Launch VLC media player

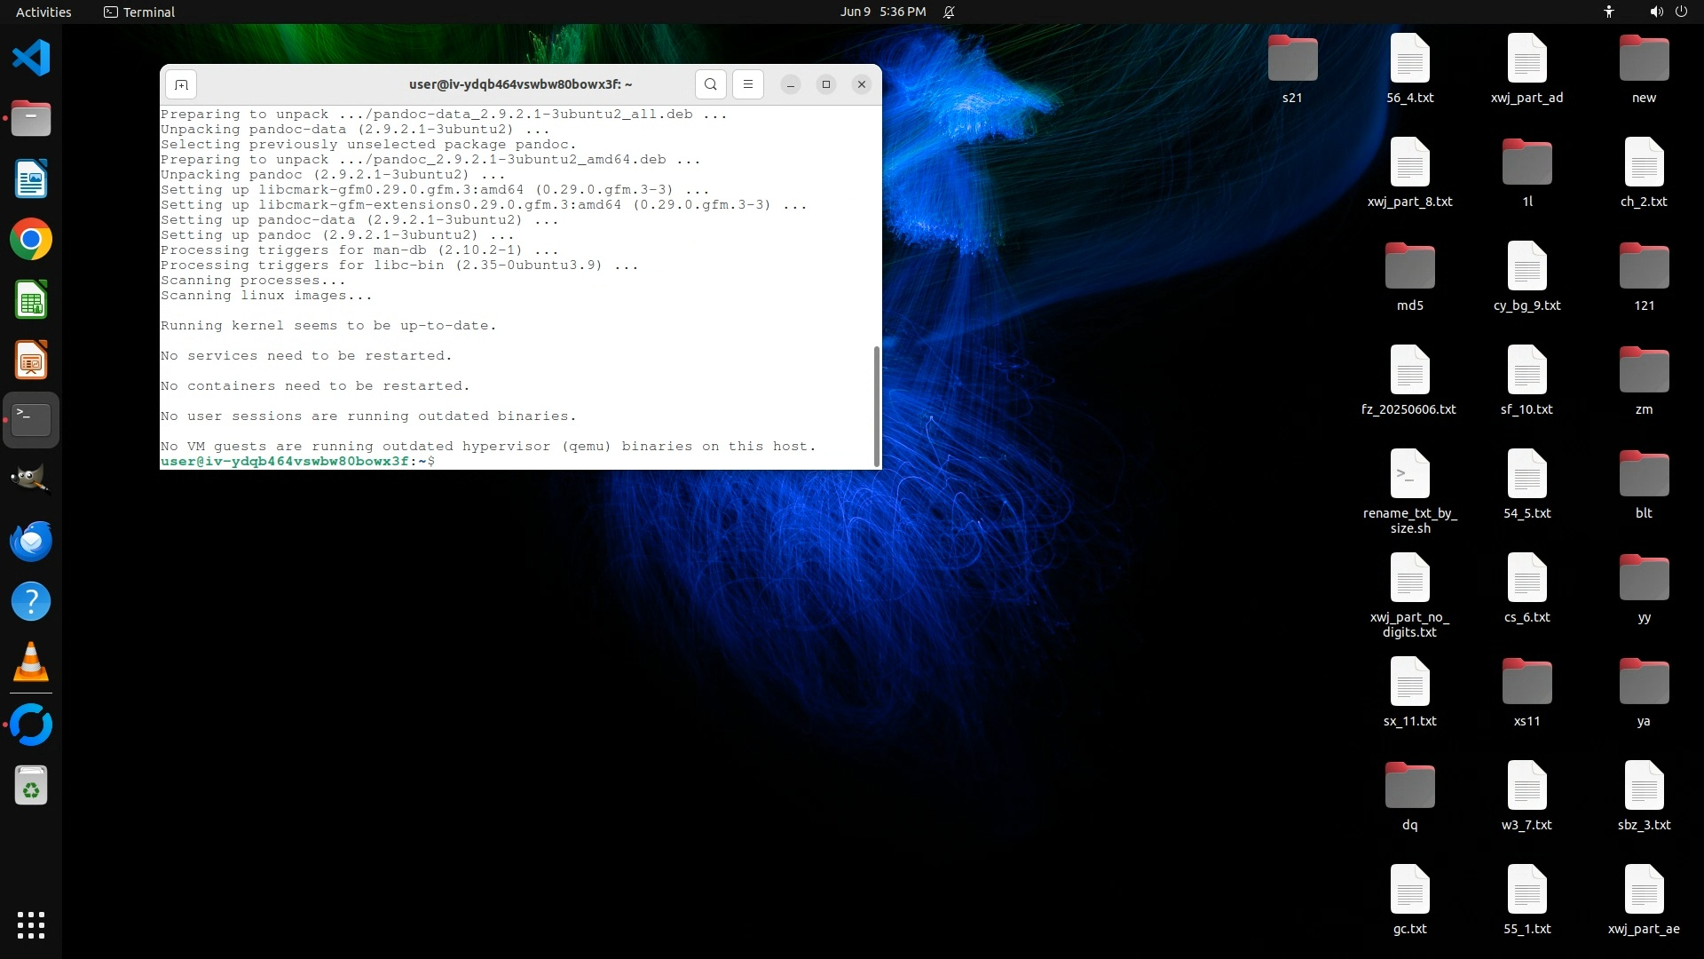tap(31, 662)
